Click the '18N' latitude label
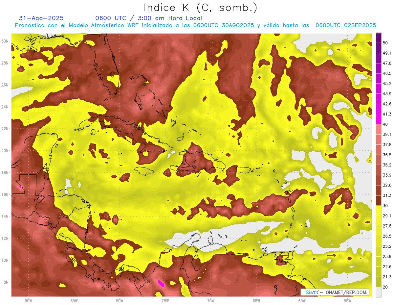The width and height of the screenshot is (394, 305). click(5, 173)
